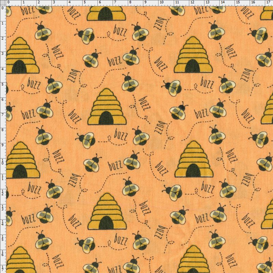
Task: Click the 5 mark on the horizontal ruler
Action: (85, 2)
